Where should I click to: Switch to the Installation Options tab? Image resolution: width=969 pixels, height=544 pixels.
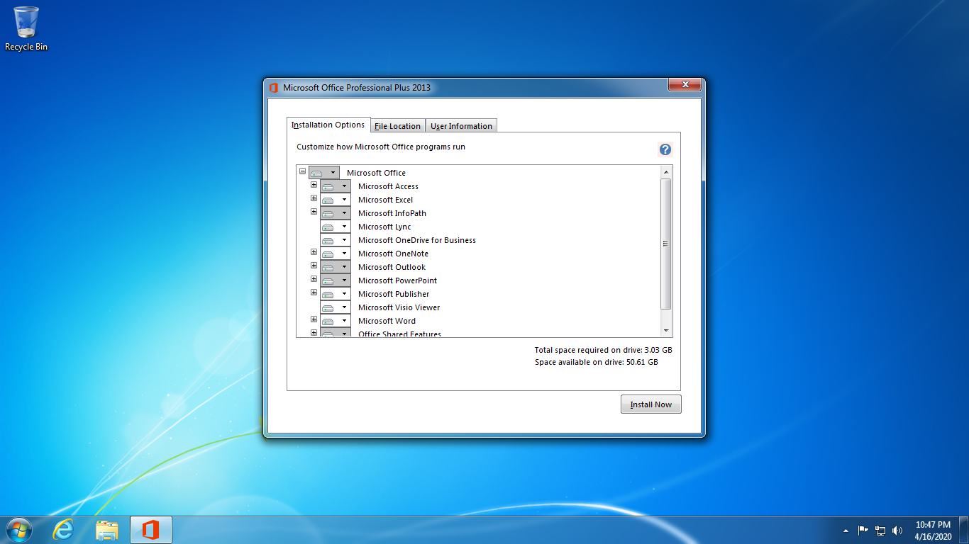pyautogui.click(x=328, y=125)
